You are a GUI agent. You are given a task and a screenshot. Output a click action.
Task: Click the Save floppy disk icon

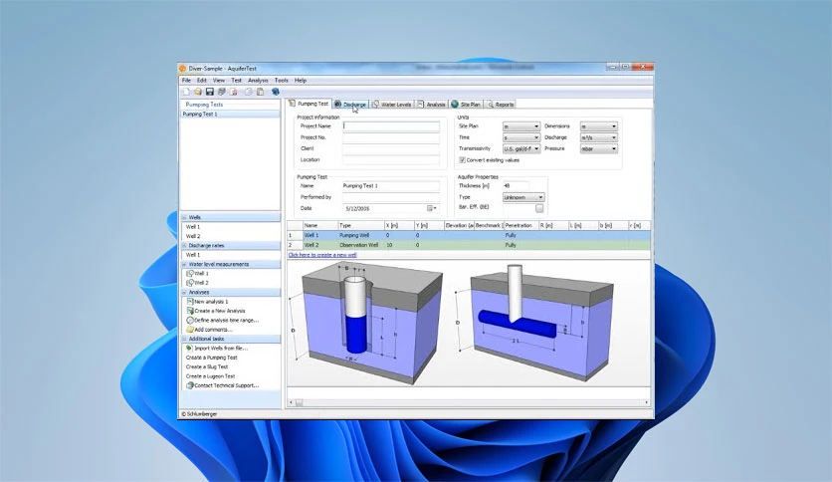tap(210, 92)
